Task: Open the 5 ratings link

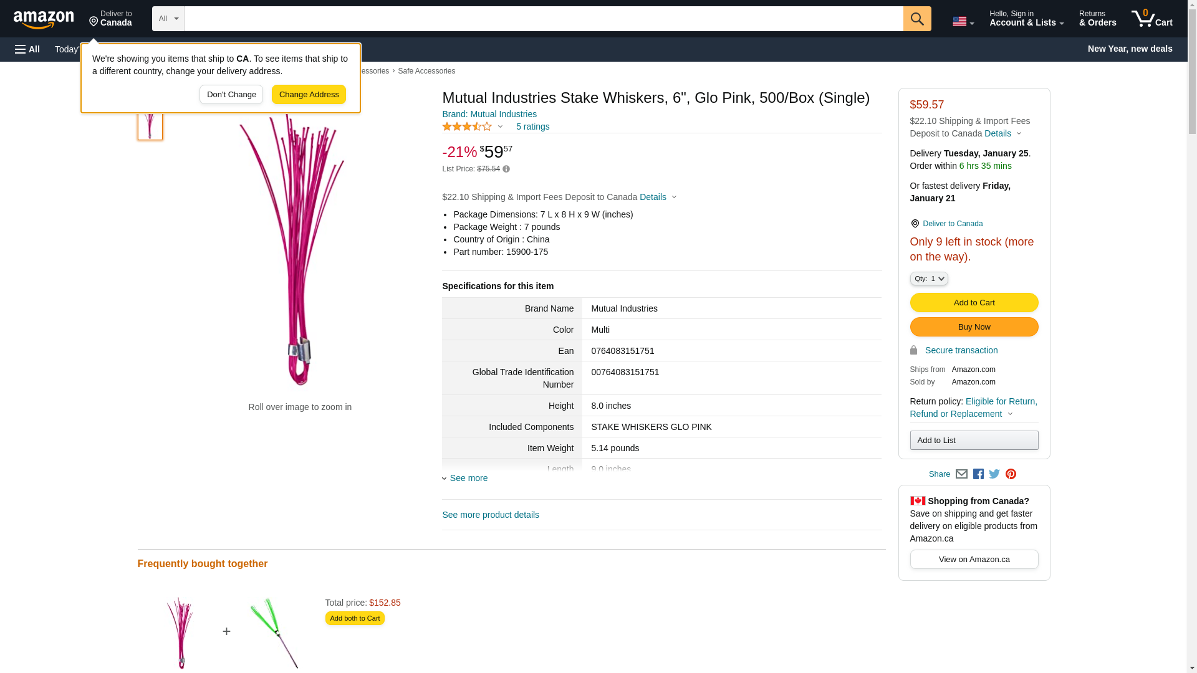Action: 532,126
